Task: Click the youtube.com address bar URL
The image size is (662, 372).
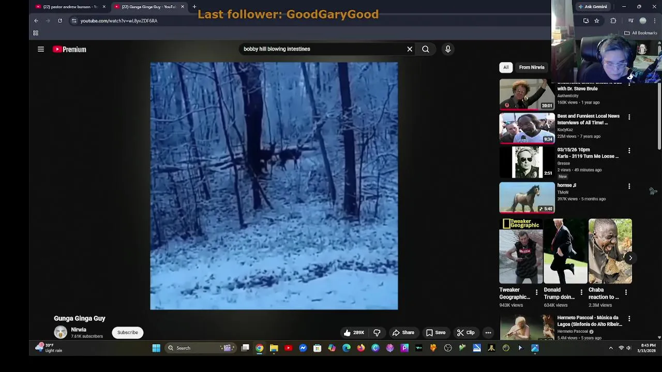Action: click(119, 21)
